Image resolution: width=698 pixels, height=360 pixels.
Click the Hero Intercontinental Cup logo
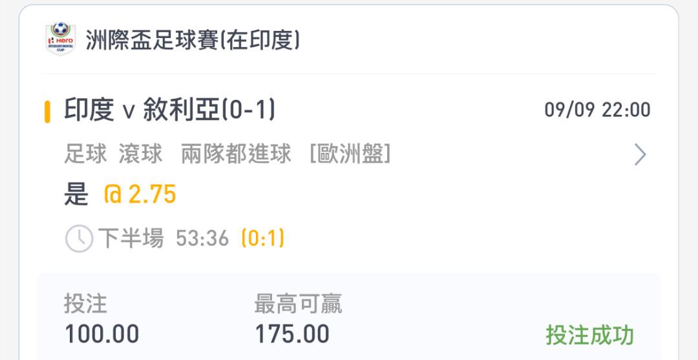coord(61,39)
